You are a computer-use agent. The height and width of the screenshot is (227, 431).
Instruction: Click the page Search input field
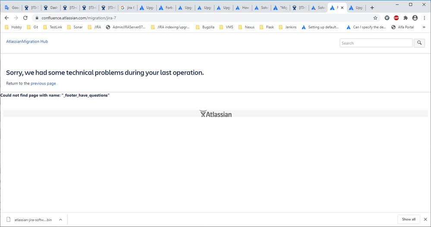[x=376, y=43]
